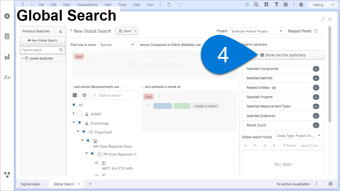The image size is (340, 191).
Task: Open the recommendations gear icon in toolbar
Action: pos(247,5)
